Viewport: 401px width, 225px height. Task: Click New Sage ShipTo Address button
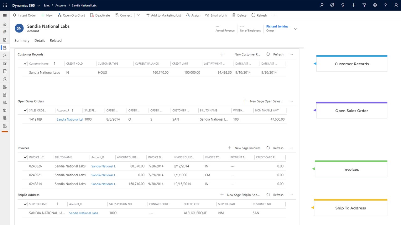tap(240, 195)
